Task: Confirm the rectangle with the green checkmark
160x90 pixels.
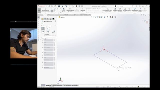Action: [x=42, y=23]
